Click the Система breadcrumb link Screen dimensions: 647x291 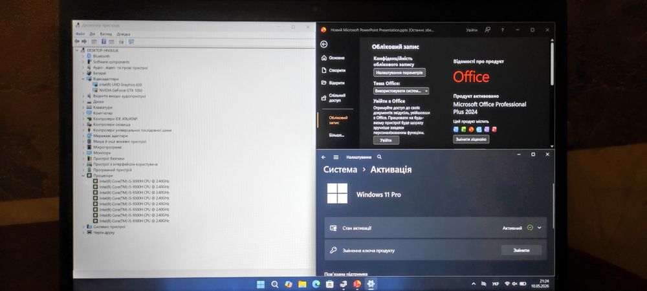(x=340, y=169)
